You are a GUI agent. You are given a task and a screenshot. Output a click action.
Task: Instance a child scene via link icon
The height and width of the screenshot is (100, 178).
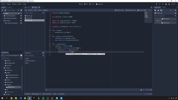[5, 10]
